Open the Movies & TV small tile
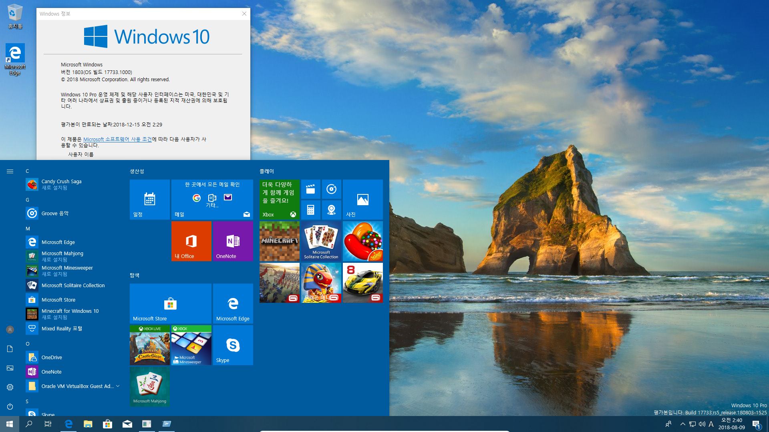 click(311, 189)
